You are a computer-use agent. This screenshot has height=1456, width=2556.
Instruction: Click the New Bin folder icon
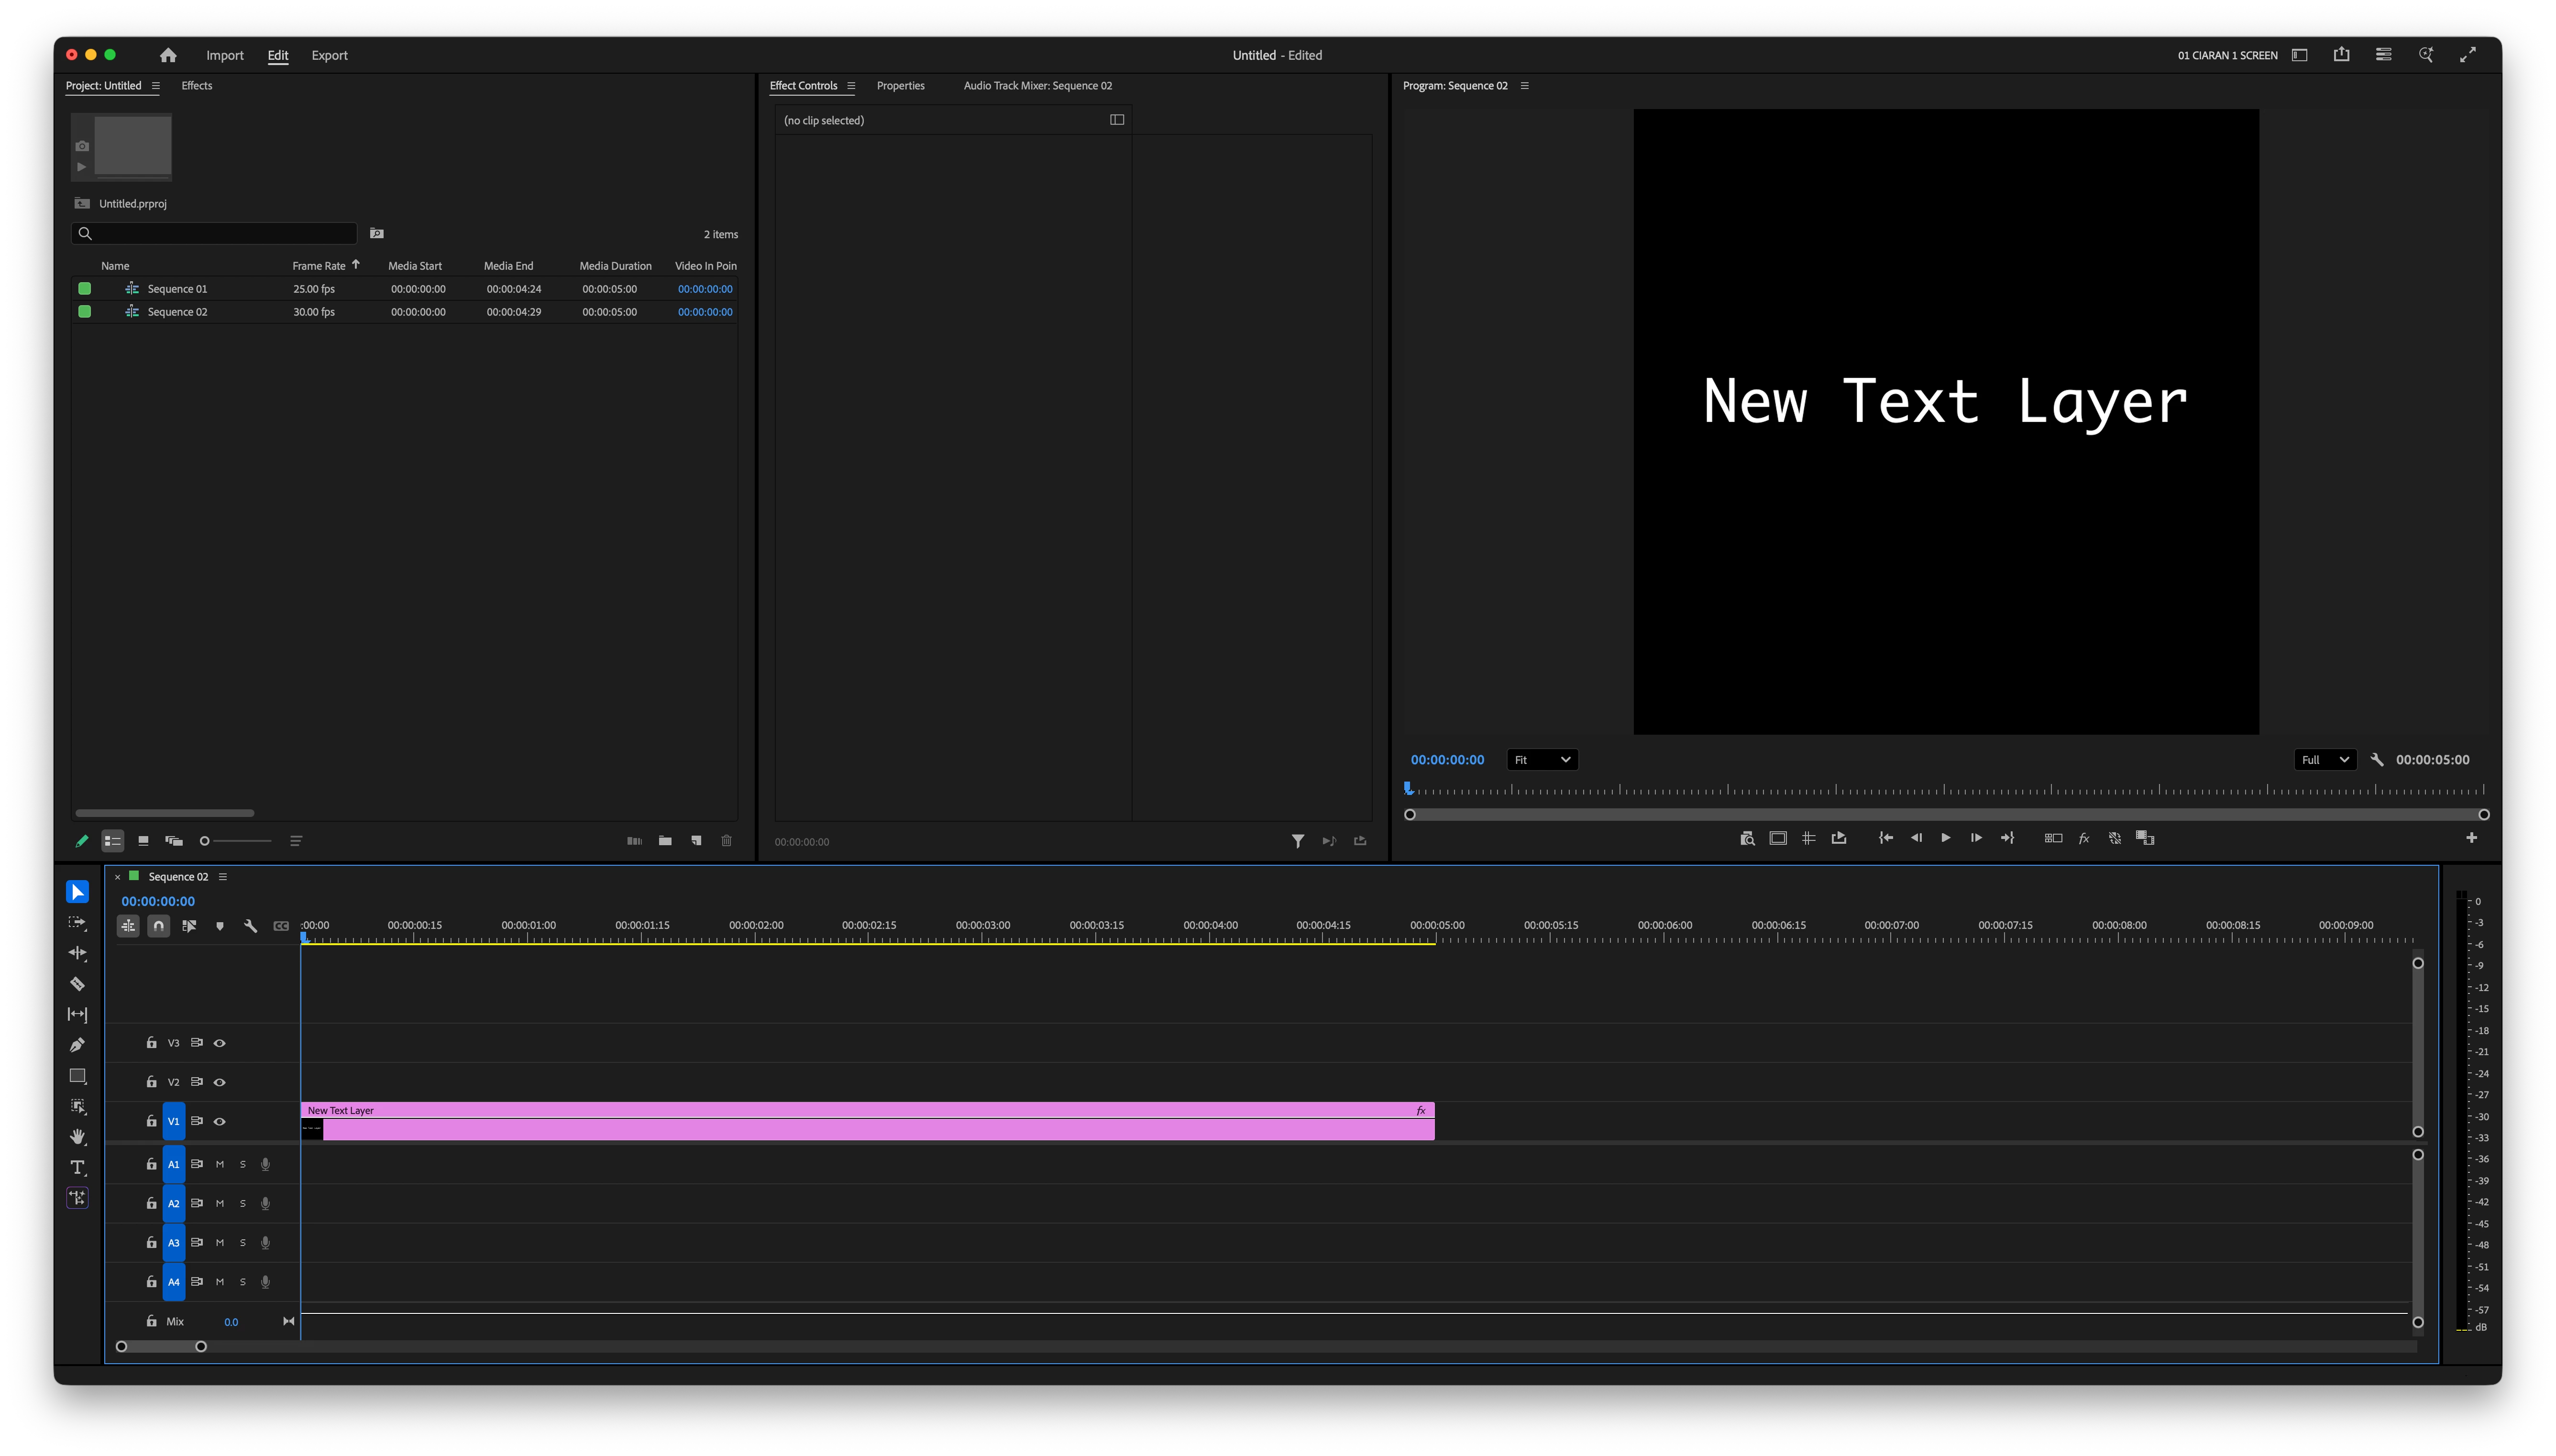665,841
